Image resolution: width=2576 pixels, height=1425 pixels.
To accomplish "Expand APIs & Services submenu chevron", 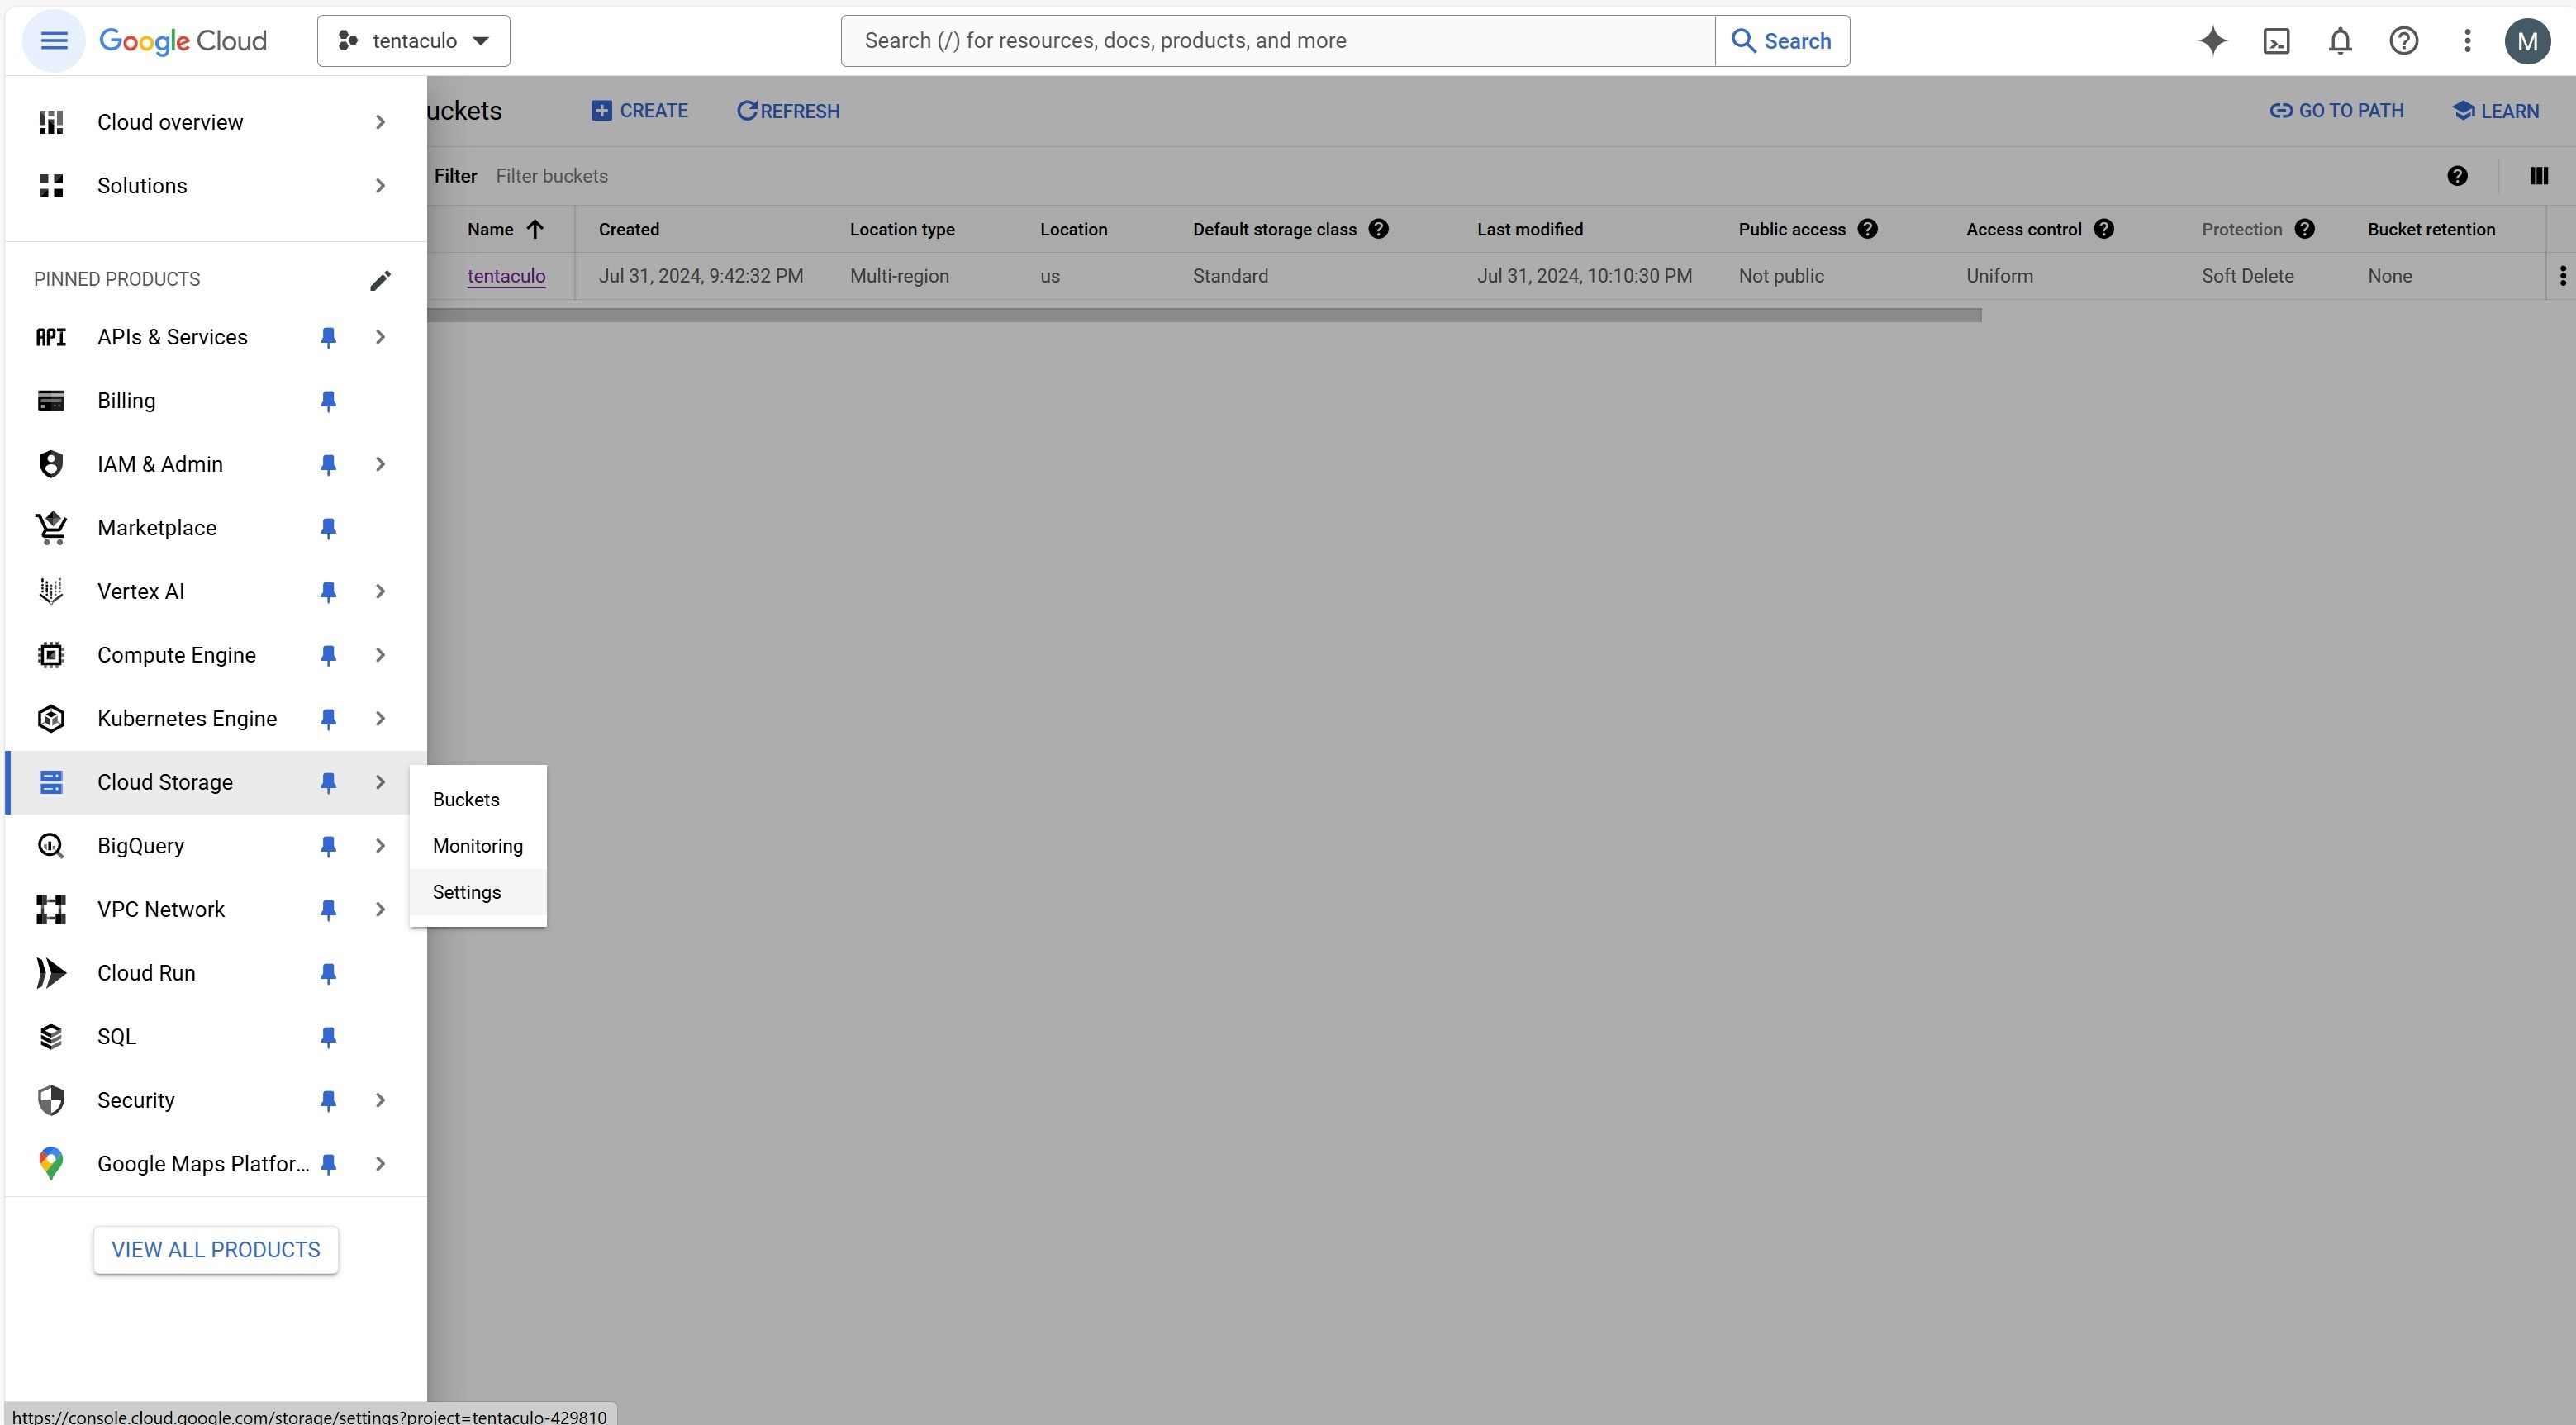I will [380, 337].
